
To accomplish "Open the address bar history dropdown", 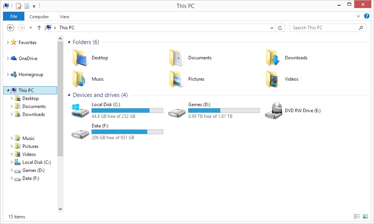I will [272, 28].
